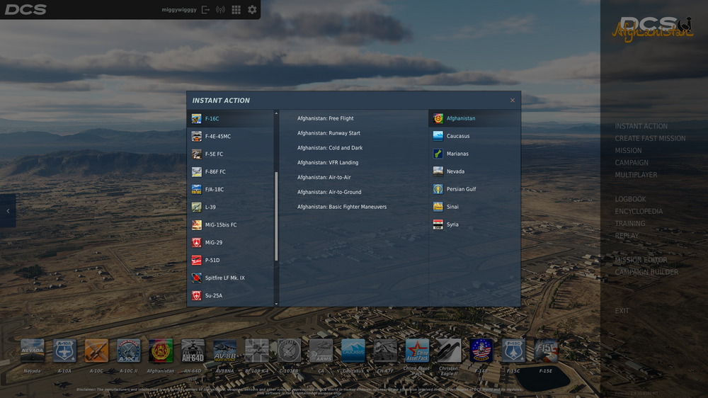Open the CH-47F module thumbnail

click(384, 351)
